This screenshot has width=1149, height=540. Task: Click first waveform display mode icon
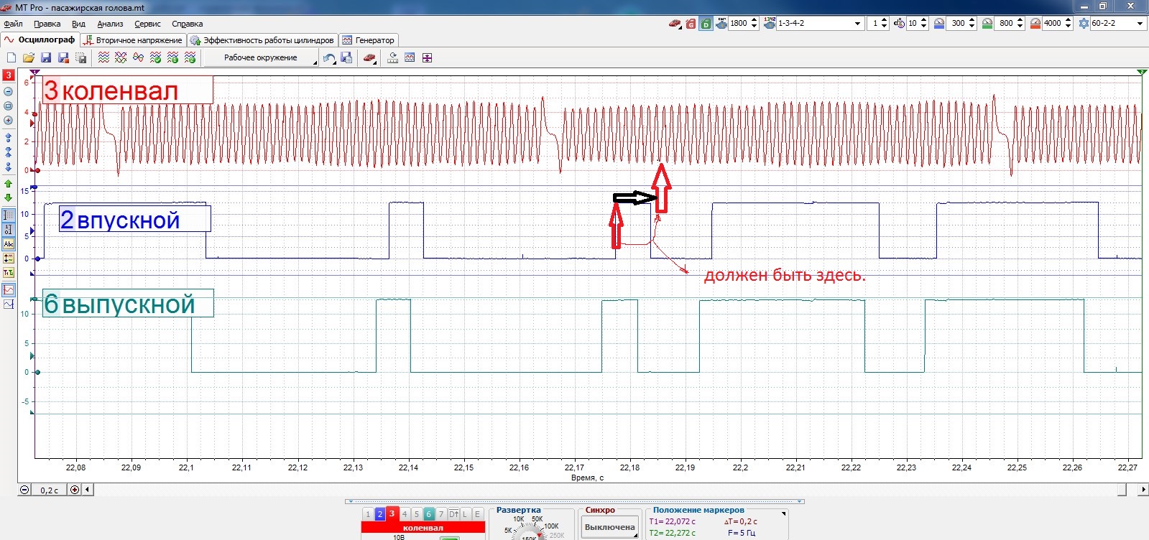(x=103, y=57)
